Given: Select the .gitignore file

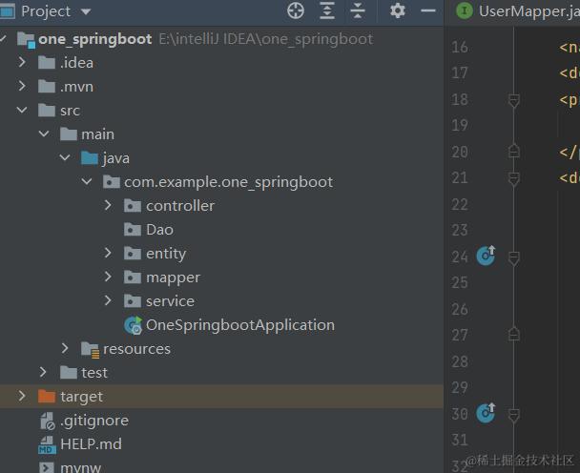Looking at the screenshot, I should coord(93,421).
